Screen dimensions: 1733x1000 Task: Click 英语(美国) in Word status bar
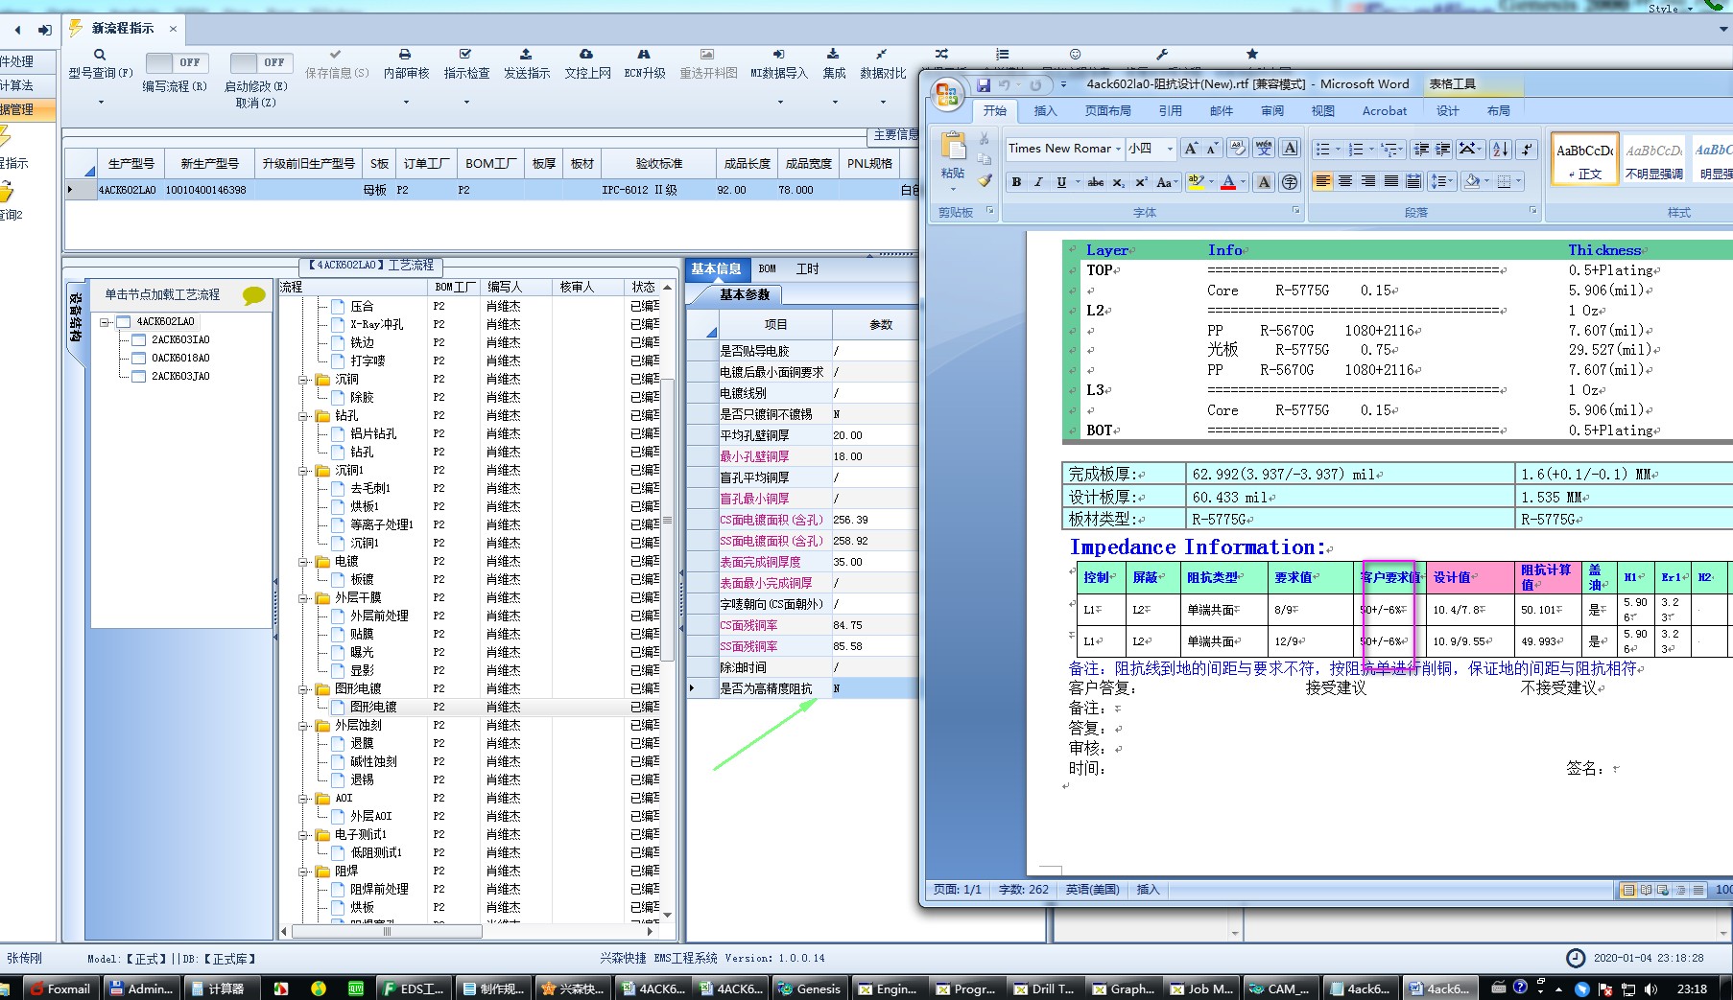click(1092, 890)
